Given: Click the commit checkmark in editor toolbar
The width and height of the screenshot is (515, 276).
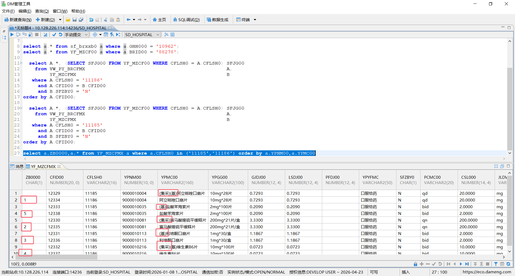Looking at the screenshot, I should pyautogui.click(x=54, y=35).
